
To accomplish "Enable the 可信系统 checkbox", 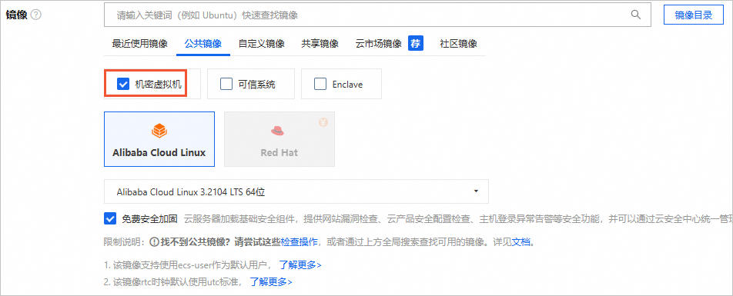I will [226, 84].
